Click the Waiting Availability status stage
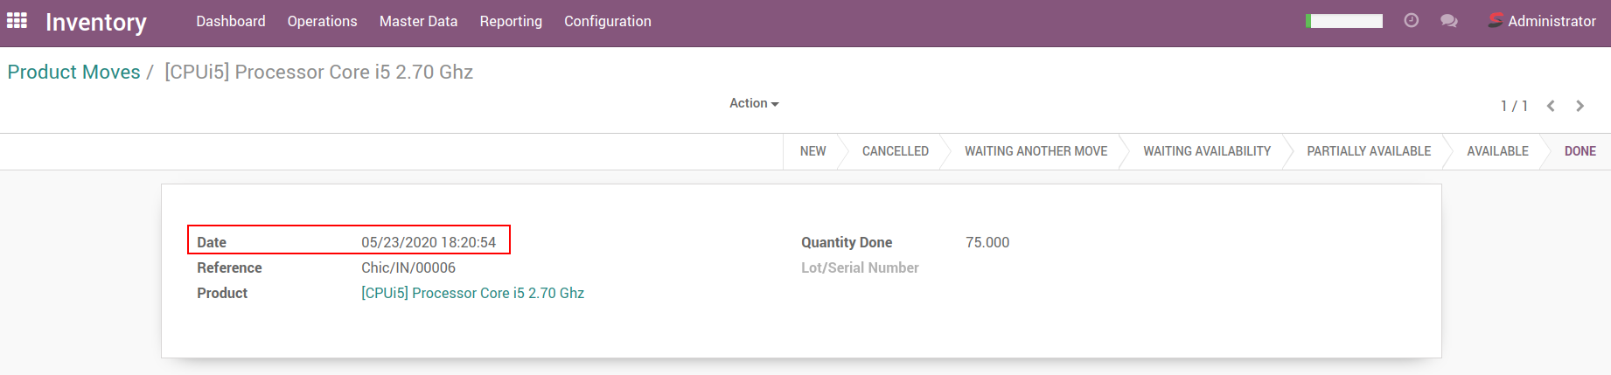Screen dimensions: 1611x375 click(1206, 151)
